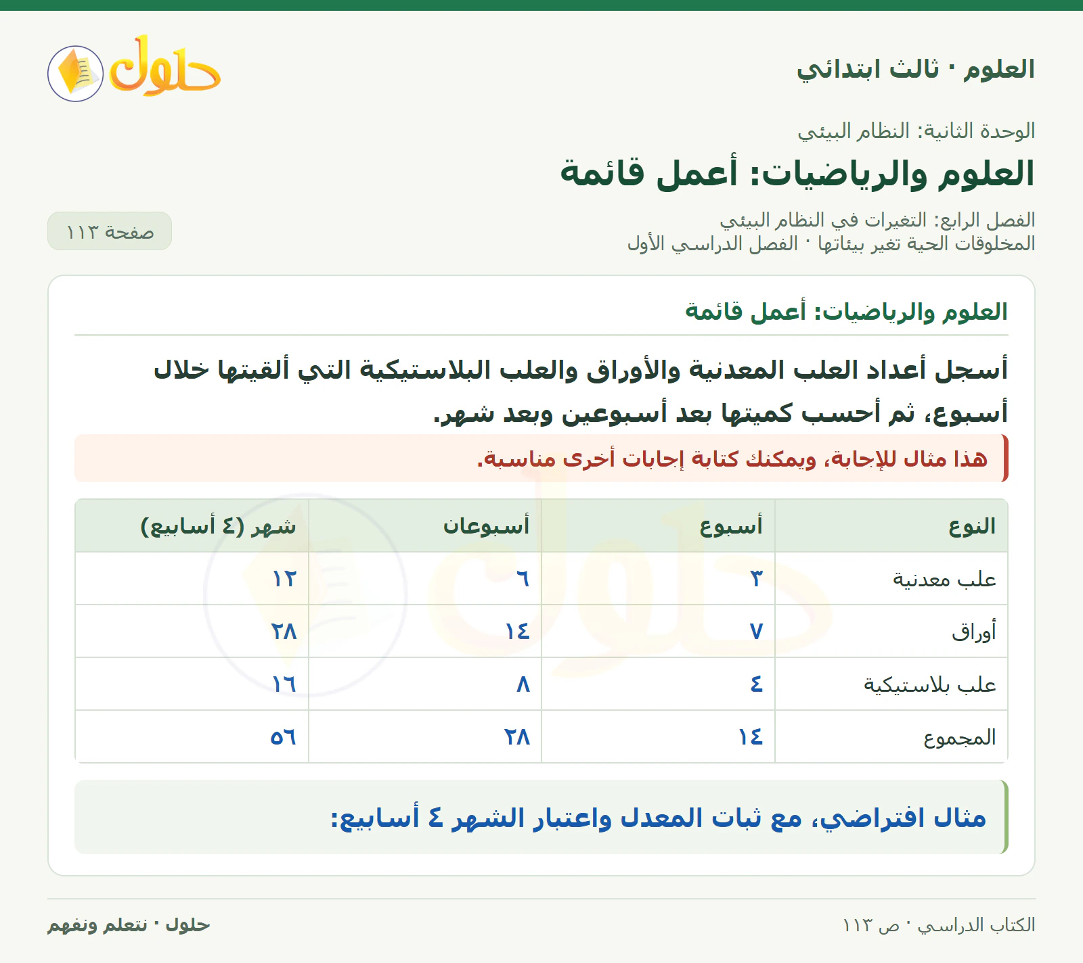Viewport: 1083px width, 963px height.
Task: Click chapter line الفصل الرابع: التغيرات في النظام البيئي
Action: 877,220
